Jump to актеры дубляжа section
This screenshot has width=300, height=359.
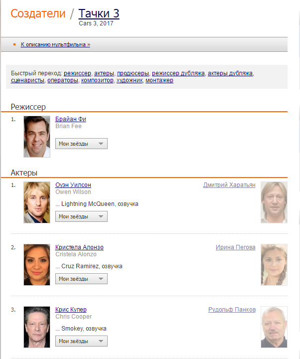click(230, 73)
